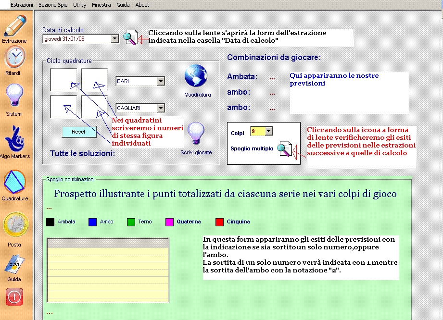Screen dimensions: 443x320
Task: Click the 'Qui appariranno le nostre previsioni' box
Action: (x=349, y=93)
